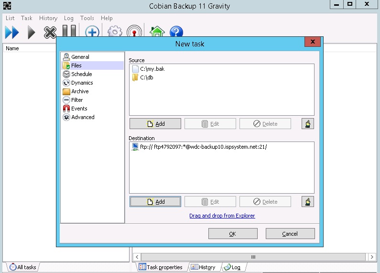The width and height of the screenshot is (380, 273).
Task: Open help with question mark icon
Action: [176, 31]
